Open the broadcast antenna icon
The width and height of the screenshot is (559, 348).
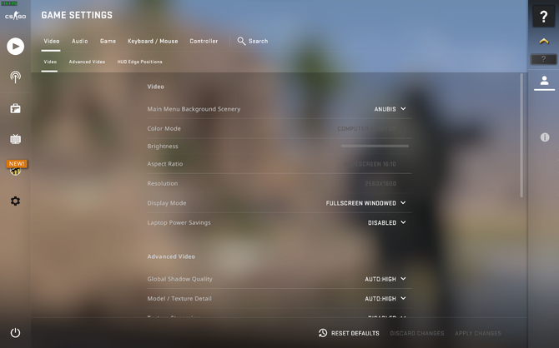pos(15,77)
